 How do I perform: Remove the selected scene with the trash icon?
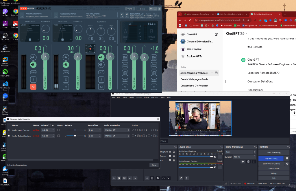click(x=119, y=178)
